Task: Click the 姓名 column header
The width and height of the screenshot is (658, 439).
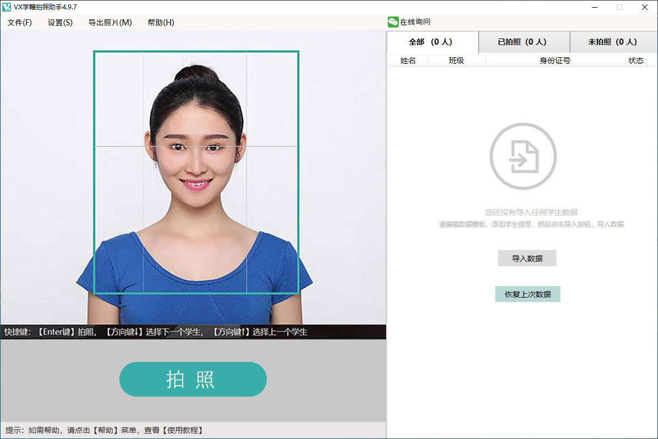Action: tap(408, 61)
